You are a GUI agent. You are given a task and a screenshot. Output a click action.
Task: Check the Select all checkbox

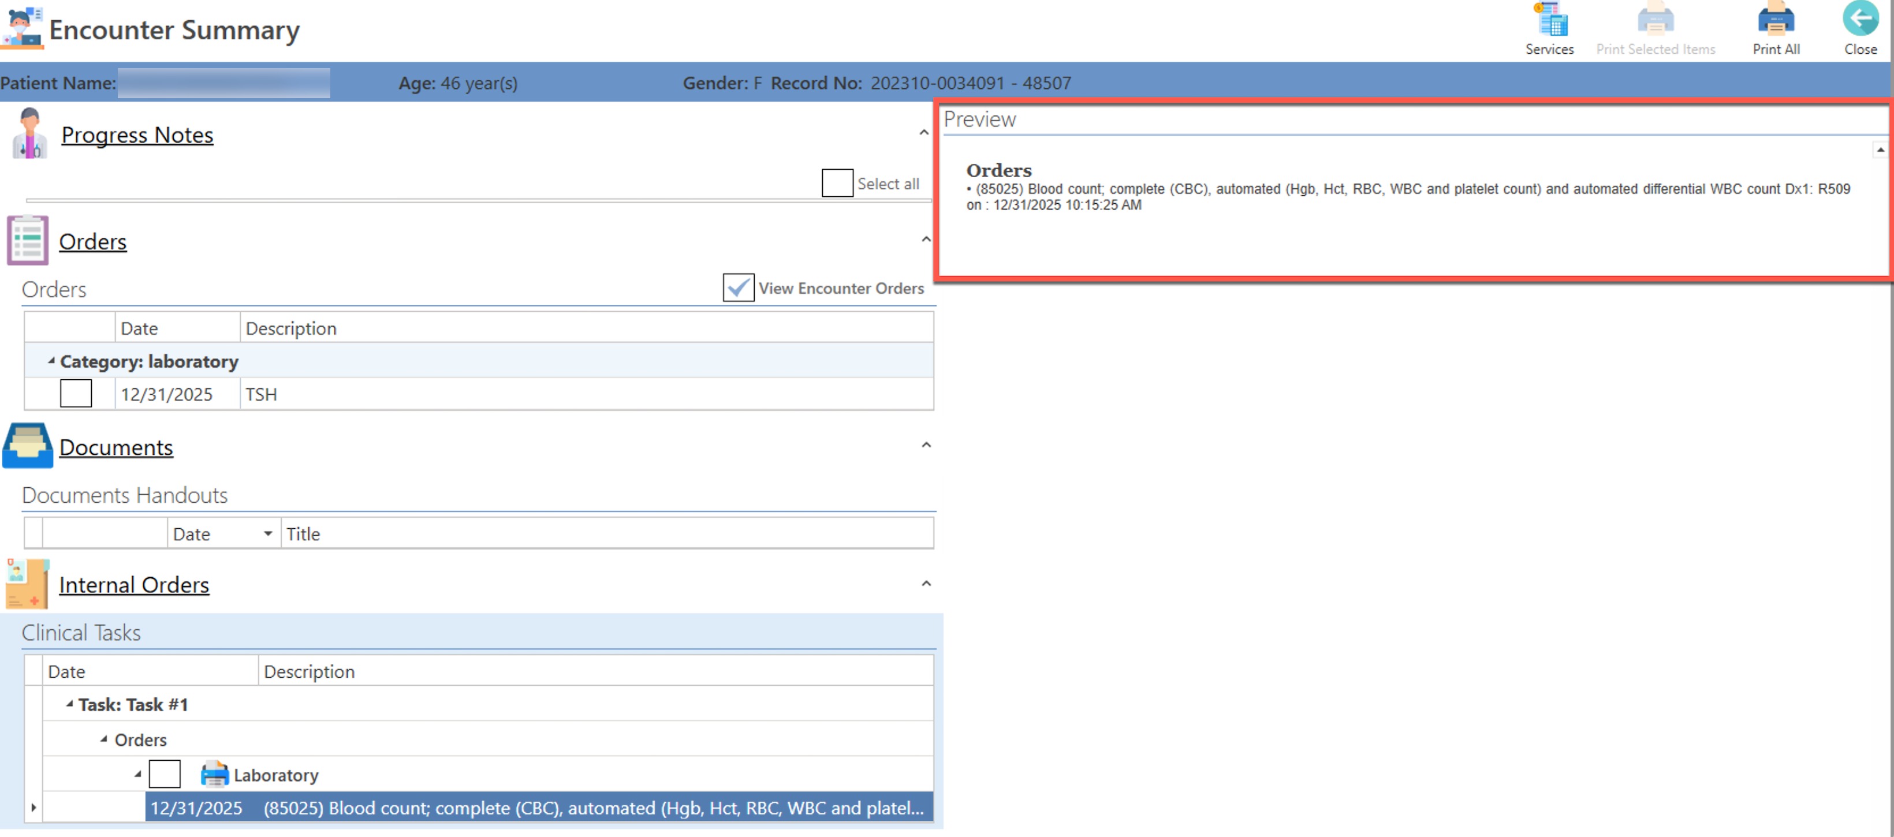[837, 183]
